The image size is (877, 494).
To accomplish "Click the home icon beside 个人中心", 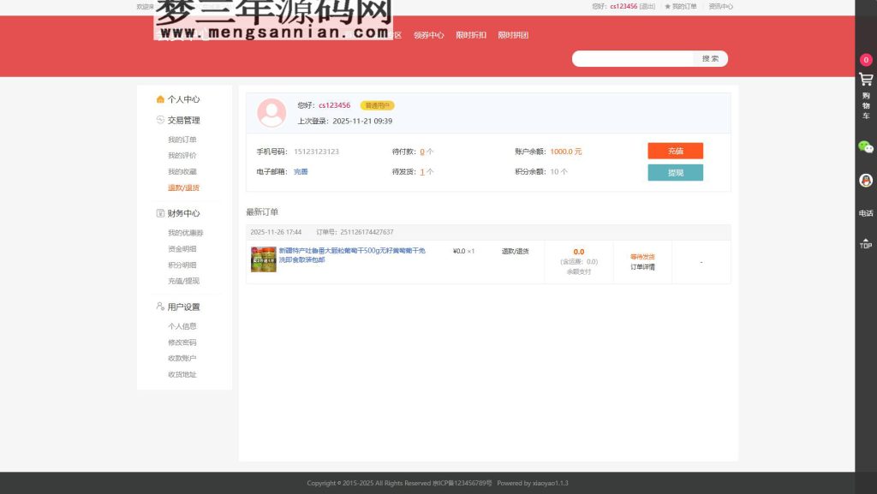I will coord(159,98).
